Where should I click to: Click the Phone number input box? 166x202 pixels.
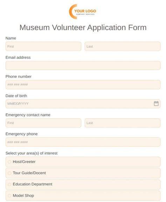point(83,85)
